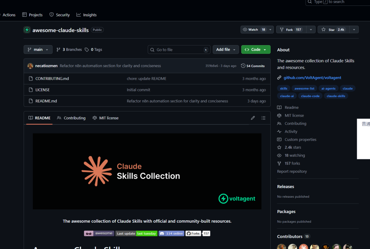Open the README outline list icon
370x249 pixels.
pyautogui.click(x=263, y=118)
